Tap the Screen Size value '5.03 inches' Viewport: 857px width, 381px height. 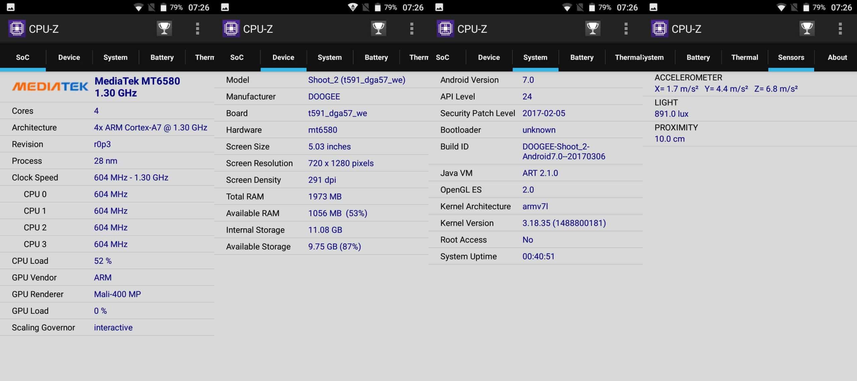click(329, 147)
